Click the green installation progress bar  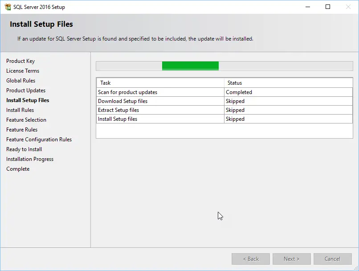(x=190, y=66)
